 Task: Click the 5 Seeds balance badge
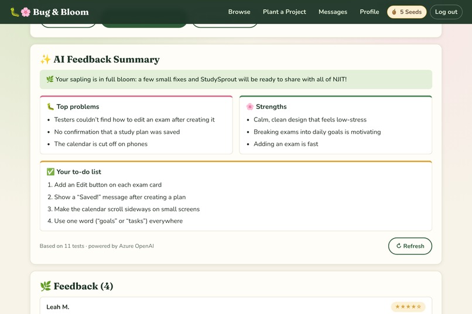pyautogui.click(x=406, y=12)
